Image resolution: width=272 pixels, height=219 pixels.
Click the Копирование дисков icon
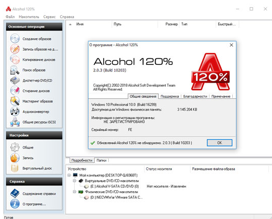point(15,59)
